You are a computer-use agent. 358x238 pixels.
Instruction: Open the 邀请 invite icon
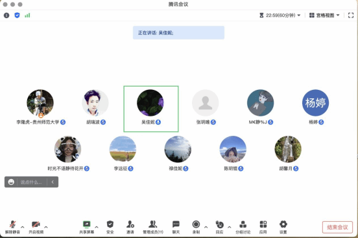130,227
